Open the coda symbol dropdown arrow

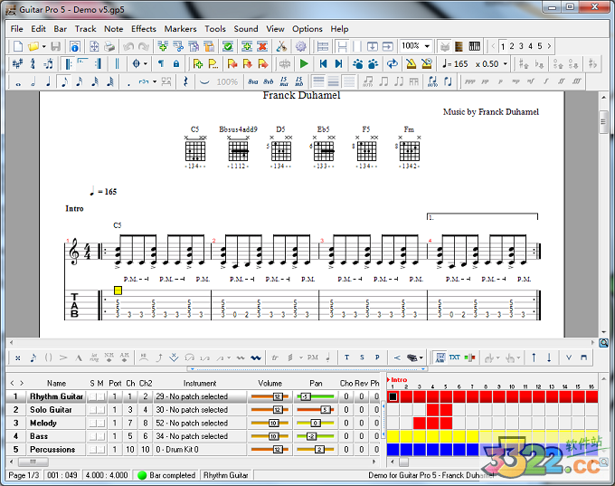tap(145, 63)
